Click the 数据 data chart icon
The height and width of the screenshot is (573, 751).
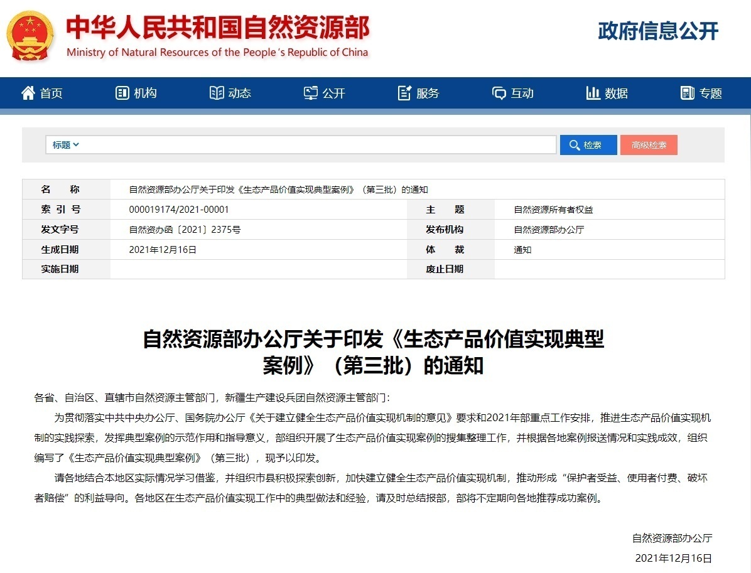(593, 93)
